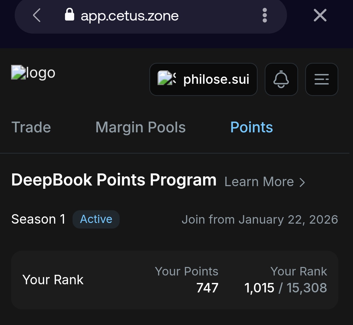Image resolution: width=353 pixels, height=325 pixels.
Task: Open the hamburger menu button
Action: click(x=322, y=79)
